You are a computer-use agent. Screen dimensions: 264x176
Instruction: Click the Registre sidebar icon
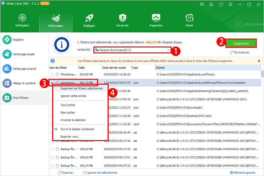7,40
